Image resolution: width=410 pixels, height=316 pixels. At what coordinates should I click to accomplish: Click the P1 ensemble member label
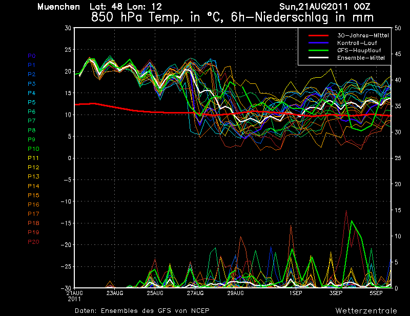point(32,65)
